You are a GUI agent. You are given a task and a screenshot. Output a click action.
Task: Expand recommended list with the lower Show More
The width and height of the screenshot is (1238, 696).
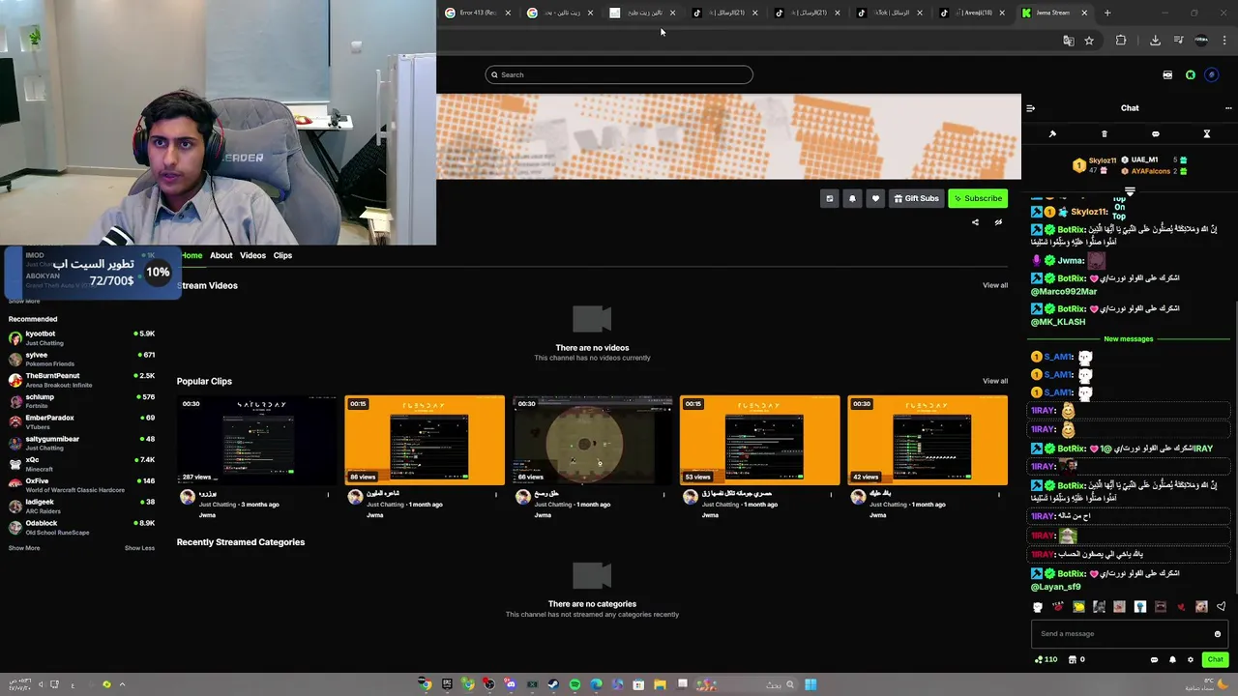(x=24, y=548)
